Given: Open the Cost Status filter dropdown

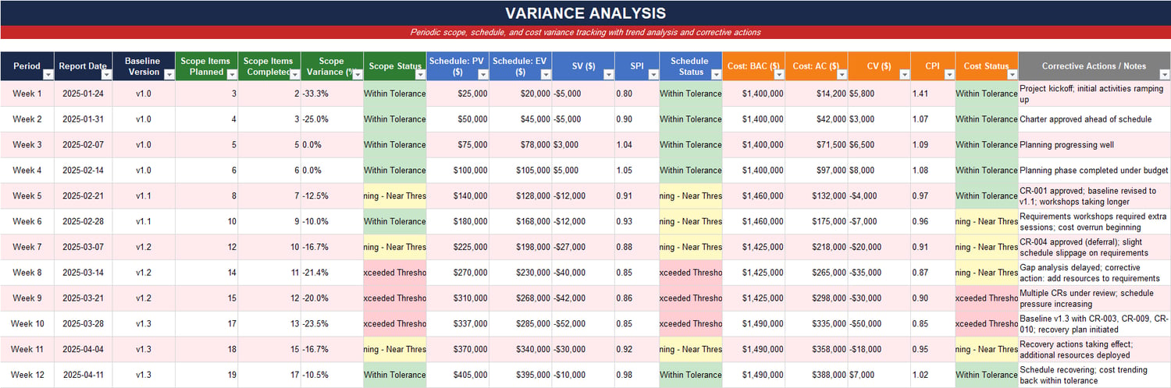Looking at the screenshot, I should pos(1012,74).
